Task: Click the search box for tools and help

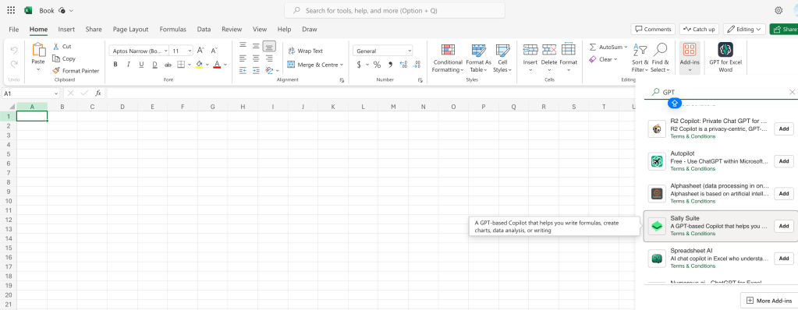Action: click(395, 10)
